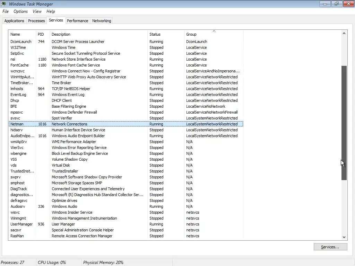This screenshot has height=266, width=355.
Task: Sort by the Description column header
Action: point(98,34)
